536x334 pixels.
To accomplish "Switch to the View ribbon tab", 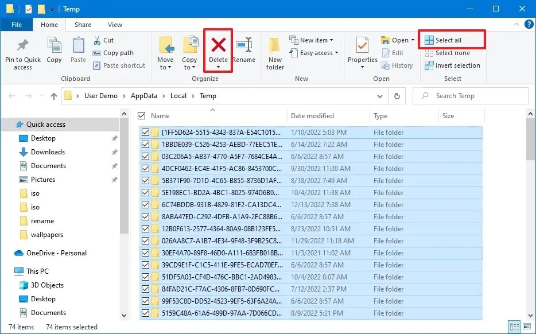I will click(x=114, y=25).
